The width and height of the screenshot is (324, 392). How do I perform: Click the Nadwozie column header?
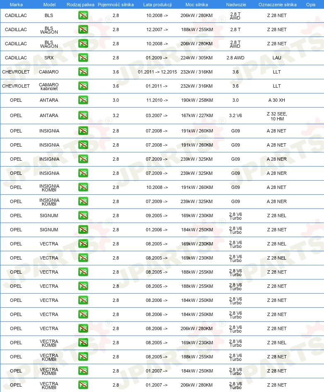236,5
